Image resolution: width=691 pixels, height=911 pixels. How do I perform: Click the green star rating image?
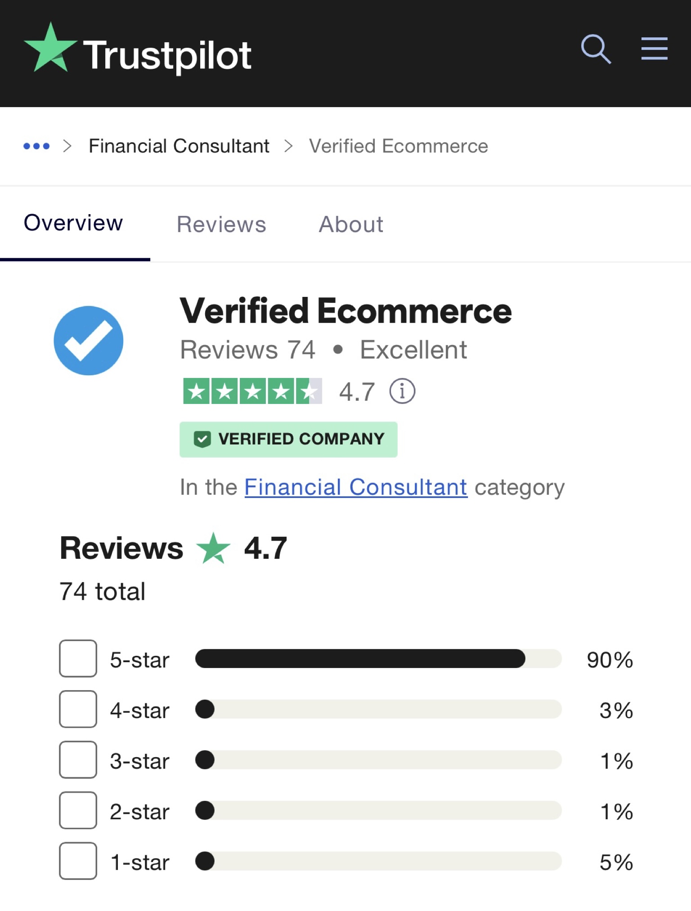252,391
